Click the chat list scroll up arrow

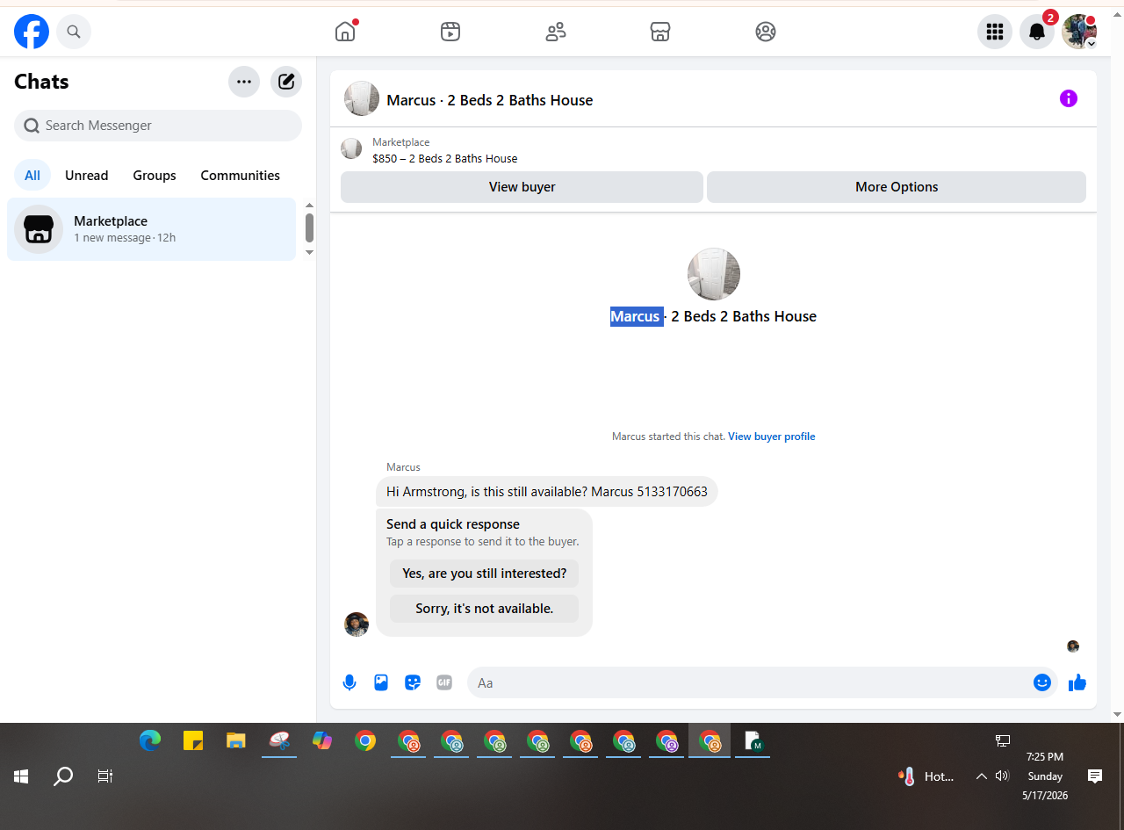point(309,206)
